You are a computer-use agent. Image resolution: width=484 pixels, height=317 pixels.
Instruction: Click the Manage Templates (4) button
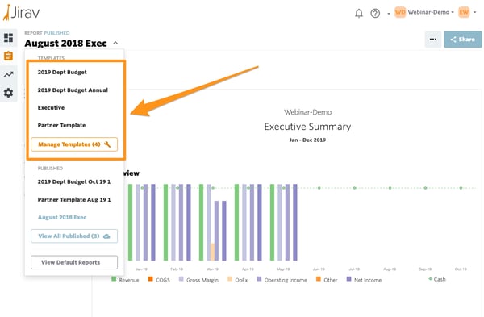click(x=74, y=144)
